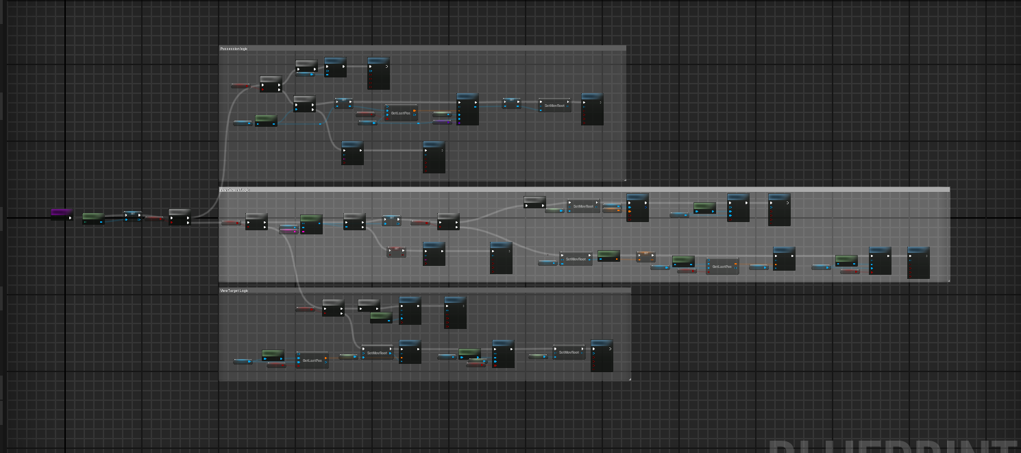The image size is (1021, 453).
Task: Select the leftmost SetMovRoot node in ViewTarget Logic
Action: (378, 353)
